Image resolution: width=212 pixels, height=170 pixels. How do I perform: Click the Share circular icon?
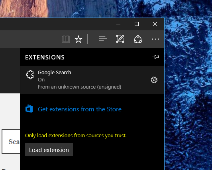[138, 39]
